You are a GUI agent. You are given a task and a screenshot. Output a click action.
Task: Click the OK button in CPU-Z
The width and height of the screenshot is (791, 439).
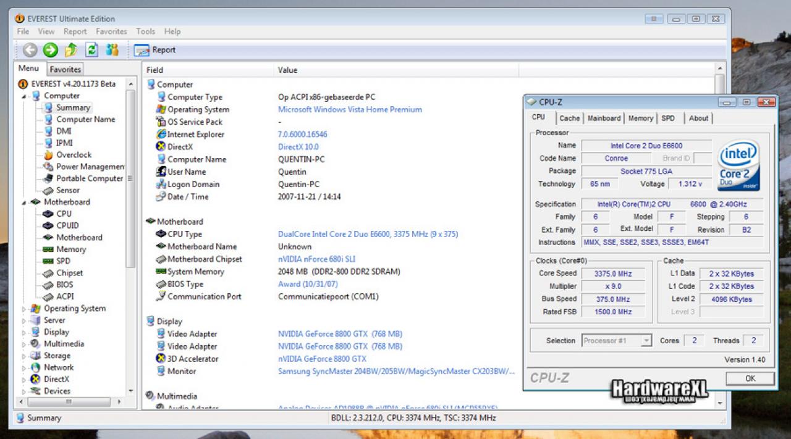(x=750, y=378)
